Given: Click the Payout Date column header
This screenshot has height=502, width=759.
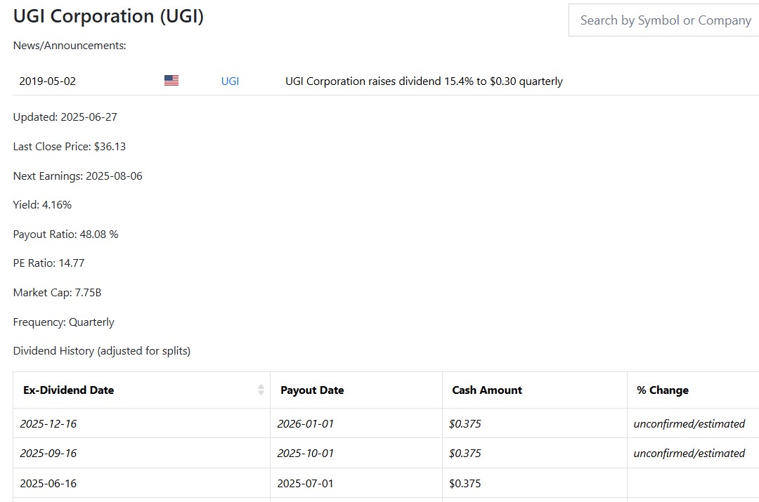Looking at the screenshot, I should [312, 390].
